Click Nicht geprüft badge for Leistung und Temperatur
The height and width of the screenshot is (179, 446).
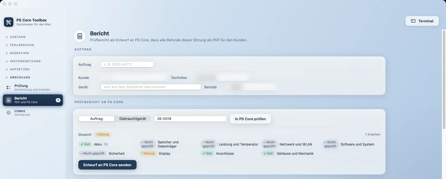tap(209, 144)
